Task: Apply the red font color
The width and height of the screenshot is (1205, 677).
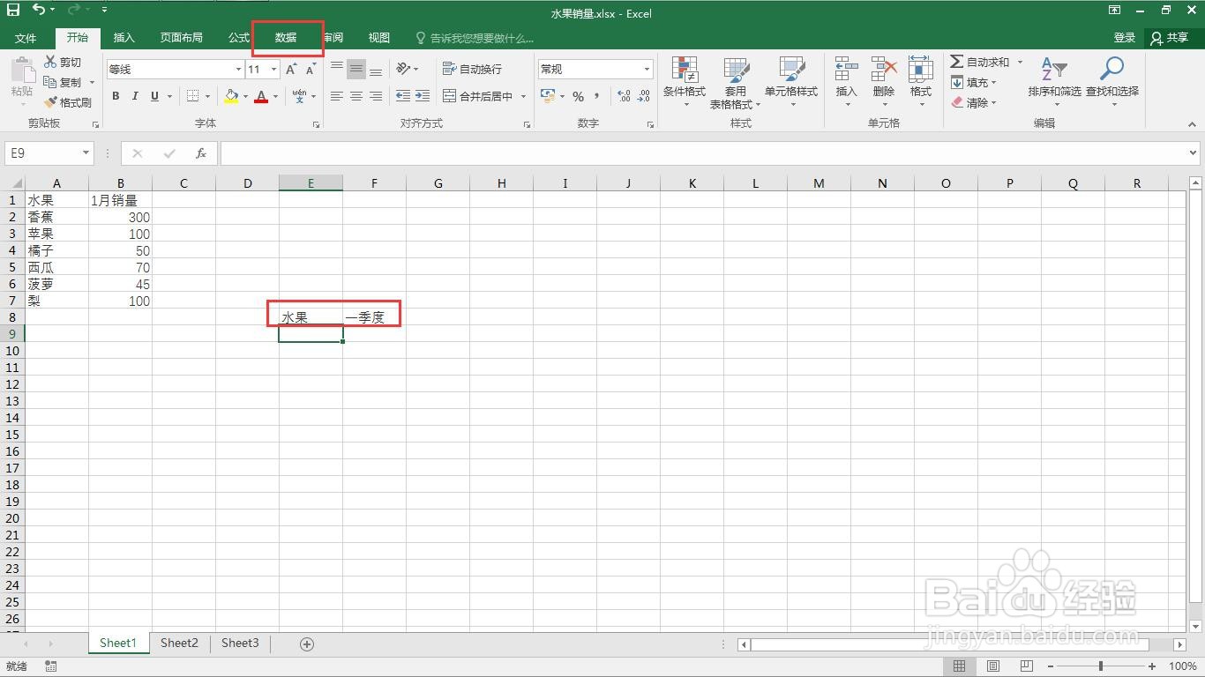Action: coord(261,96)
